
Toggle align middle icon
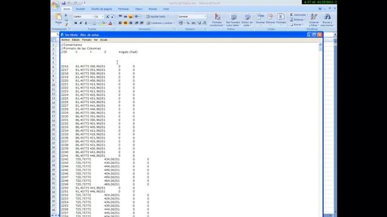point(125,16)
